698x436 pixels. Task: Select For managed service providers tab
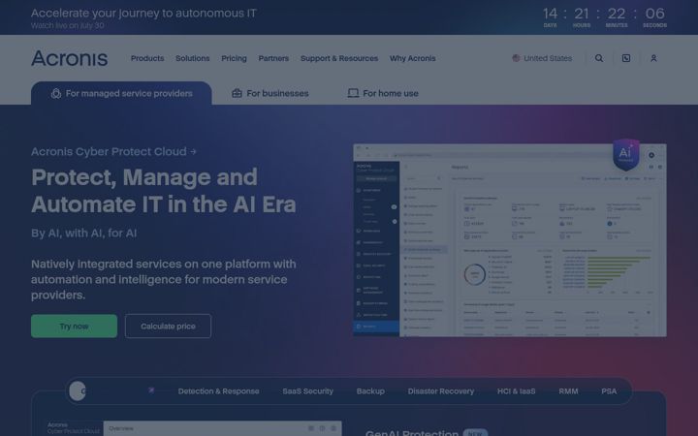[121, 93]
